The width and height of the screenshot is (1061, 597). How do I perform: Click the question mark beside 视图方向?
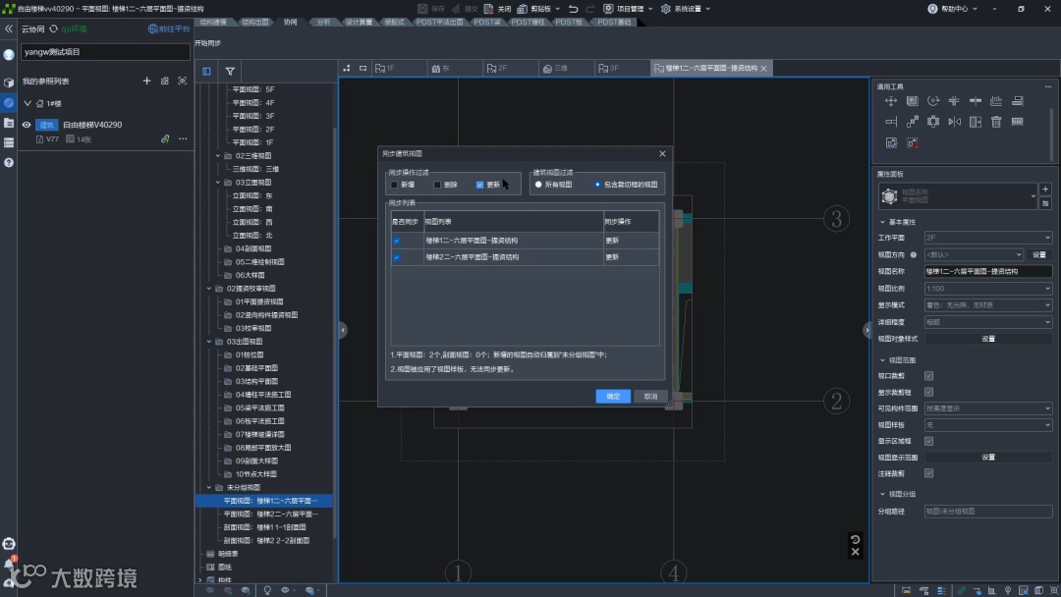[x=914, y=255]
